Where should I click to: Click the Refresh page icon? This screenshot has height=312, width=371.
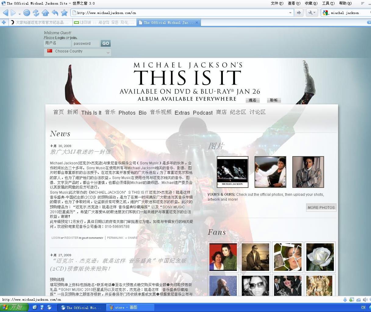36,13
